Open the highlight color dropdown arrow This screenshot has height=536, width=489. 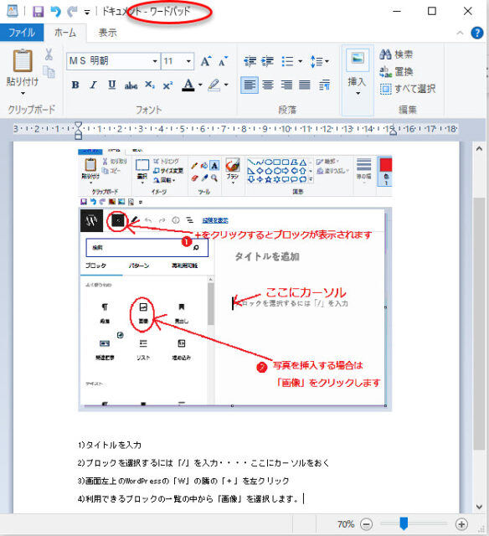click(226, 85)
